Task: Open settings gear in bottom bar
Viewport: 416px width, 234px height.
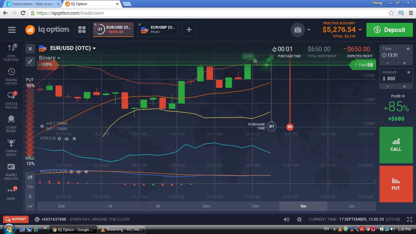Action: coord(299,219)
